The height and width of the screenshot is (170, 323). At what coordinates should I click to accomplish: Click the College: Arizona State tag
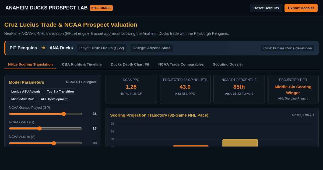[152, 48]
